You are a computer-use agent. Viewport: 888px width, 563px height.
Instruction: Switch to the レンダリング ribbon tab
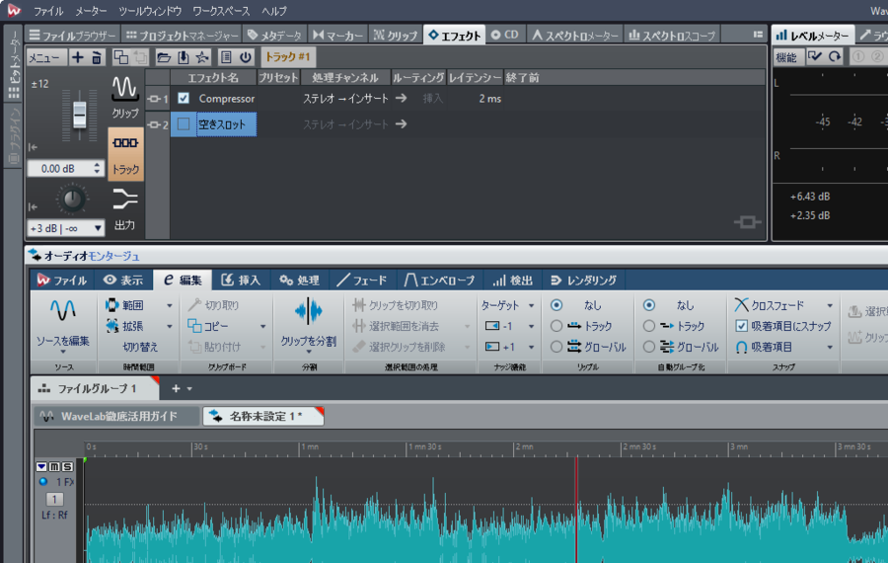tap(583, 281)
